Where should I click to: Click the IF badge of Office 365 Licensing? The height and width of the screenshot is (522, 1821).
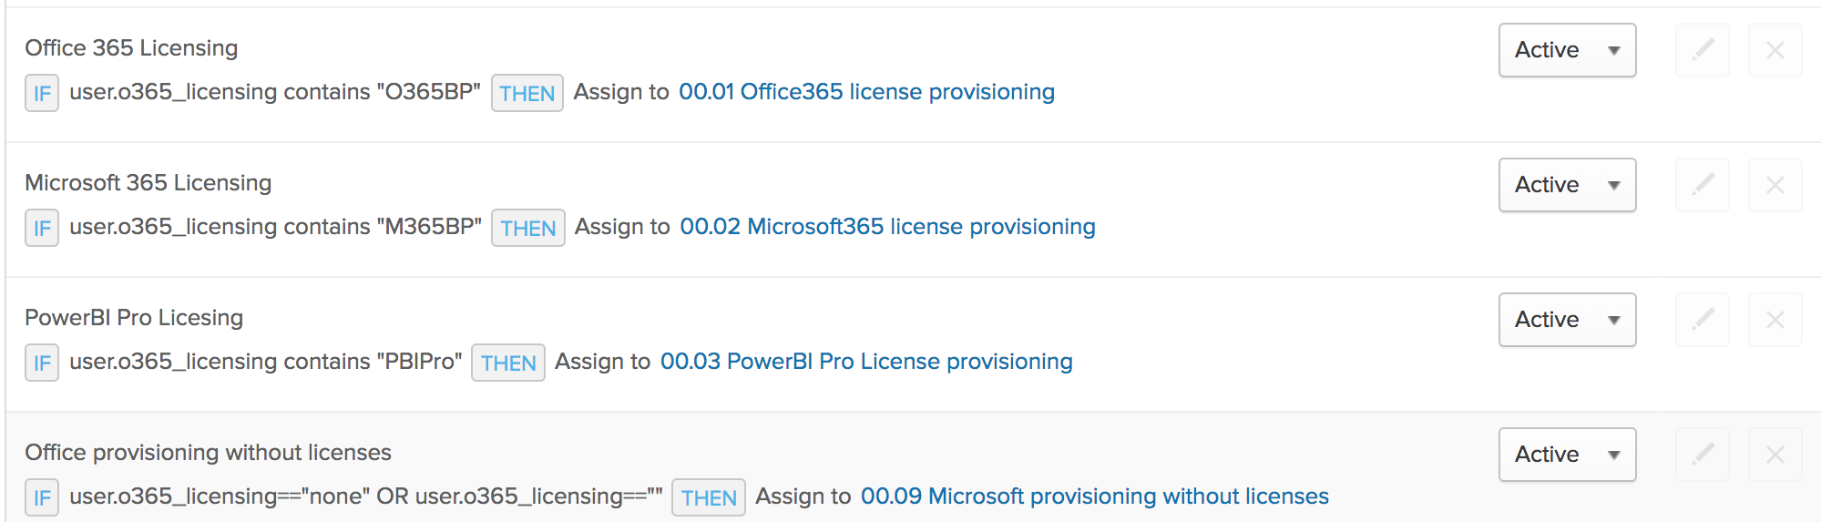pyautogui.click(x=42, y=93)
